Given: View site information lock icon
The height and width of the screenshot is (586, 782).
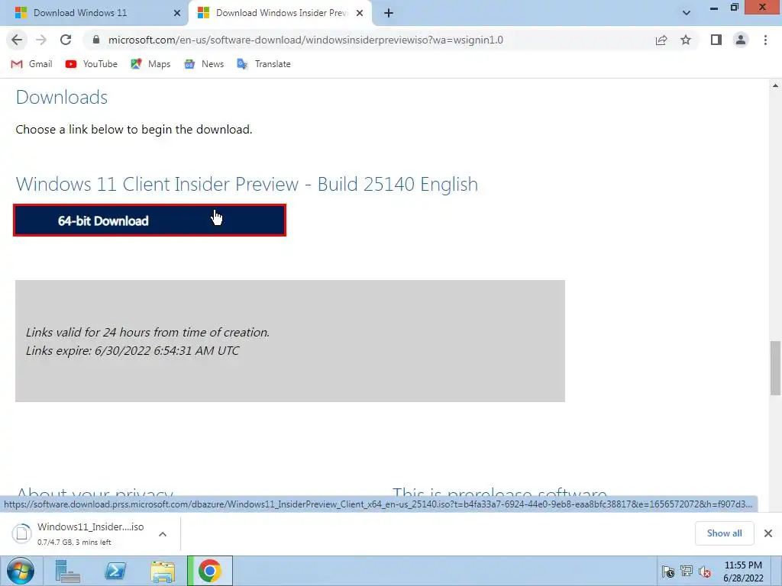Looking at the screenshot, I should pos(96,40).
